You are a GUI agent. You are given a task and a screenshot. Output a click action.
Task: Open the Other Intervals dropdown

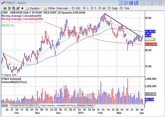57,8
